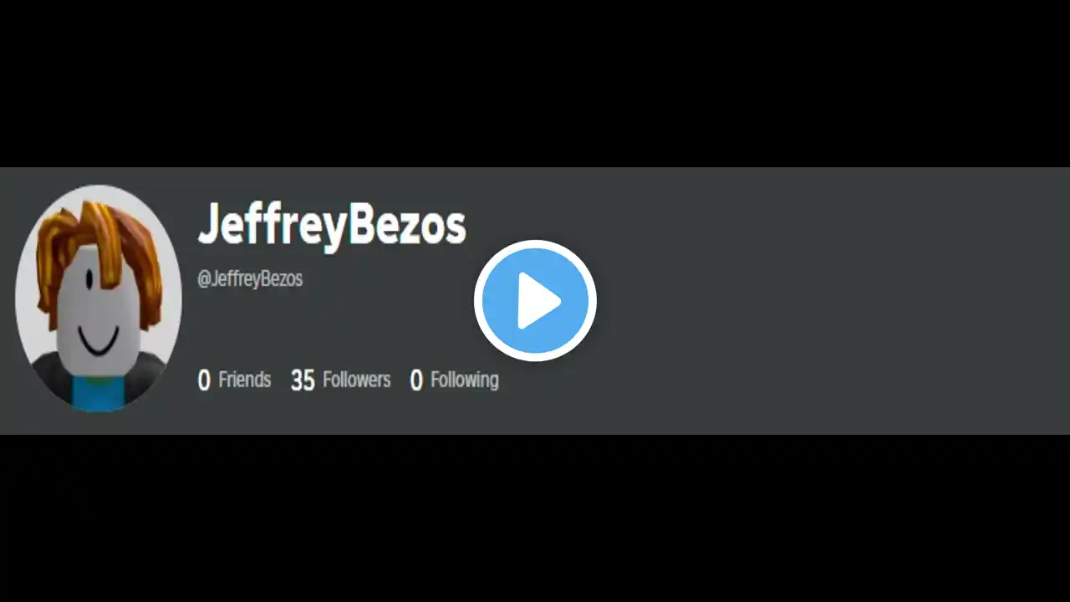
Task: Start the video with the blue play button
Action: point(535,301)
